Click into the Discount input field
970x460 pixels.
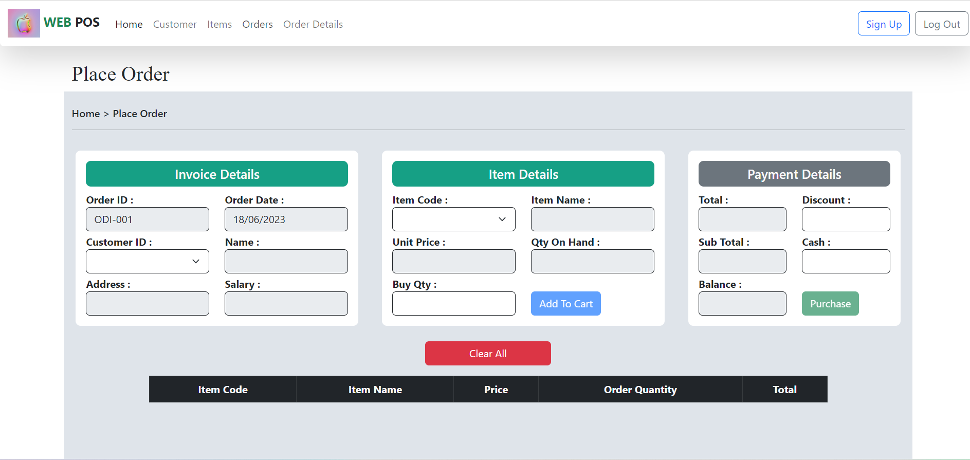846,219
